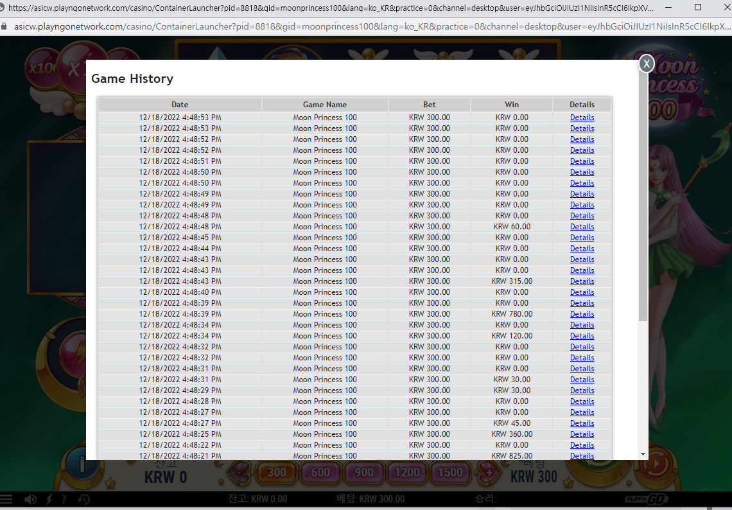
Task: Select the 1200 bet amount
Action: click(x=407, y=473)
